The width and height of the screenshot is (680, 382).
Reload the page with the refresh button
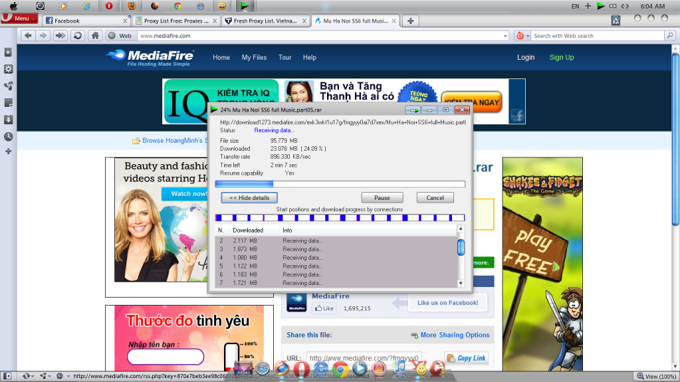pos(78,36)
